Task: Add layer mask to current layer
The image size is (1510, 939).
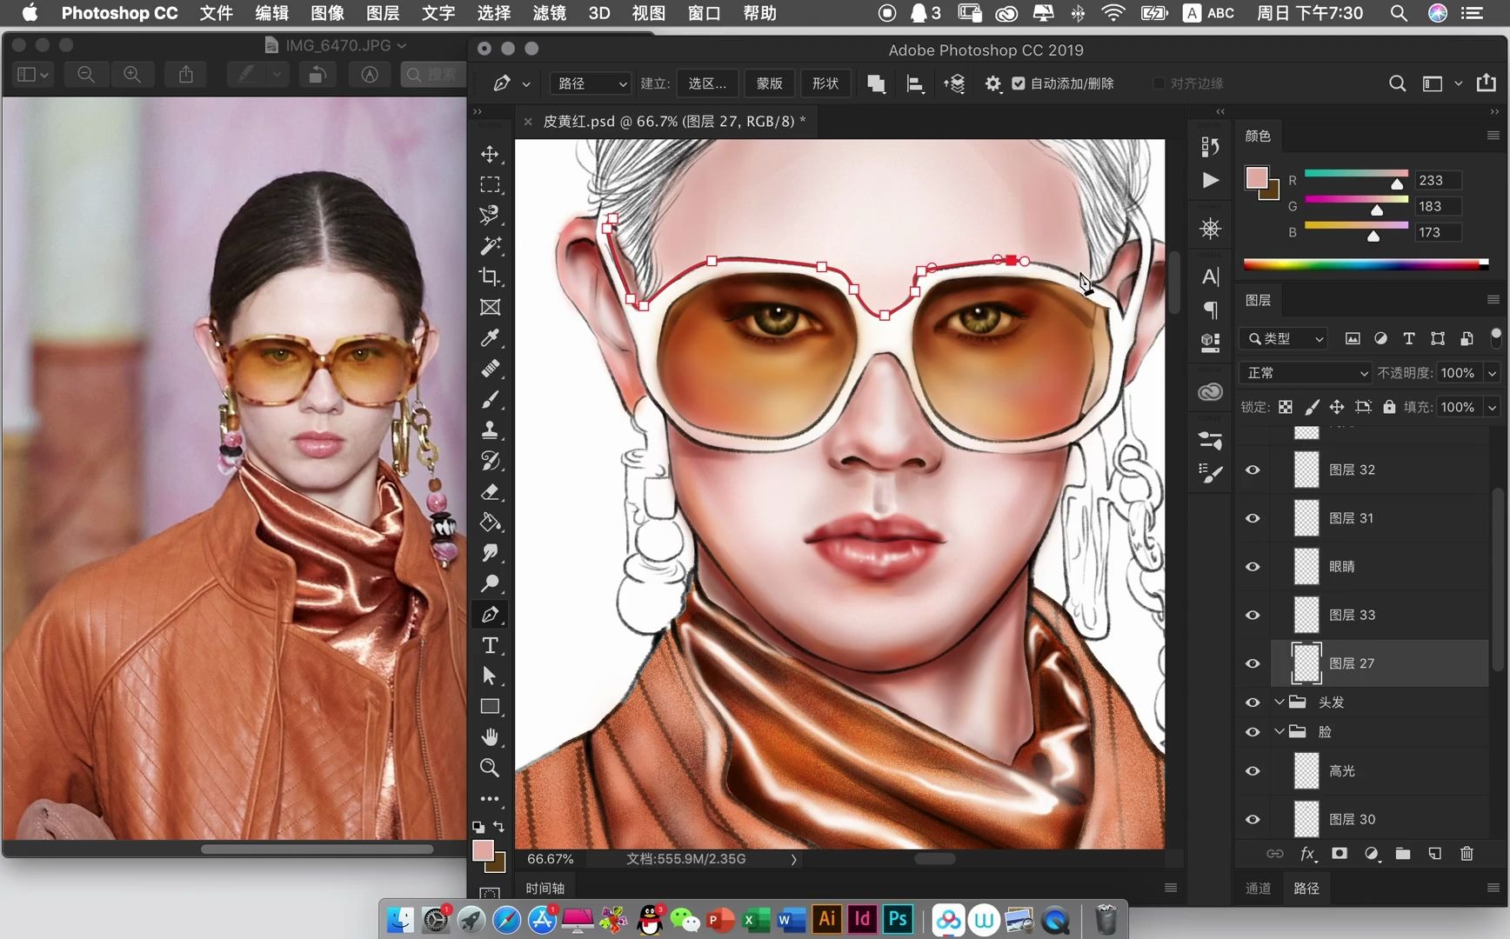Action: [1340, 854]
